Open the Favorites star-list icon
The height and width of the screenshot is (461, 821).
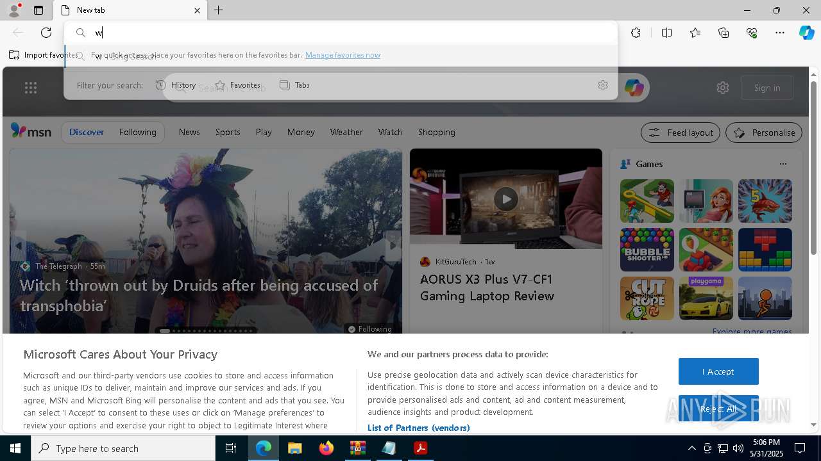[695, 33]
